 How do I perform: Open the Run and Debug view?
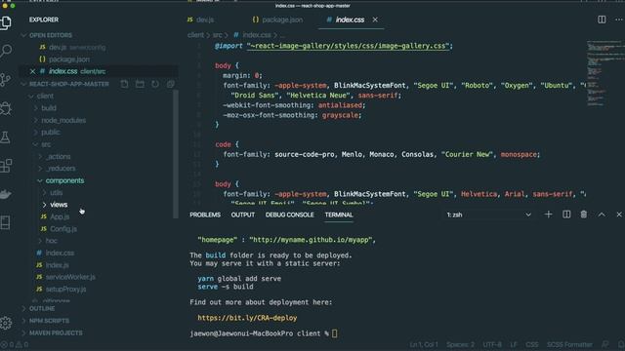(x=6, y=108)
